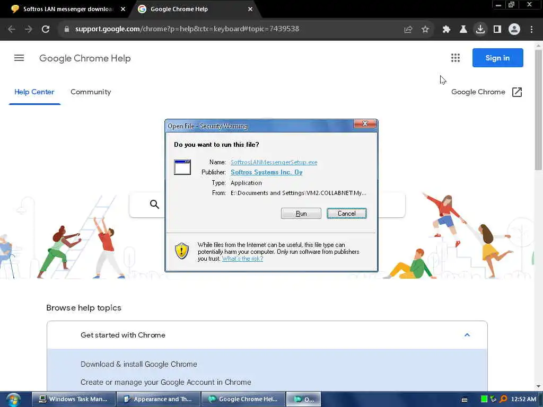Click the Sign in button

point(497,58)
